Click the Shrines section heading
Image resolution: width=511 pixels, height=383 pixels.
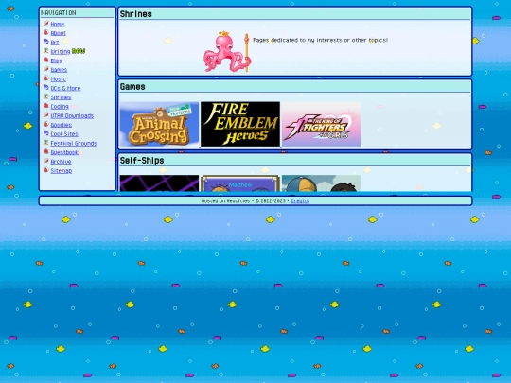(136, 14)
